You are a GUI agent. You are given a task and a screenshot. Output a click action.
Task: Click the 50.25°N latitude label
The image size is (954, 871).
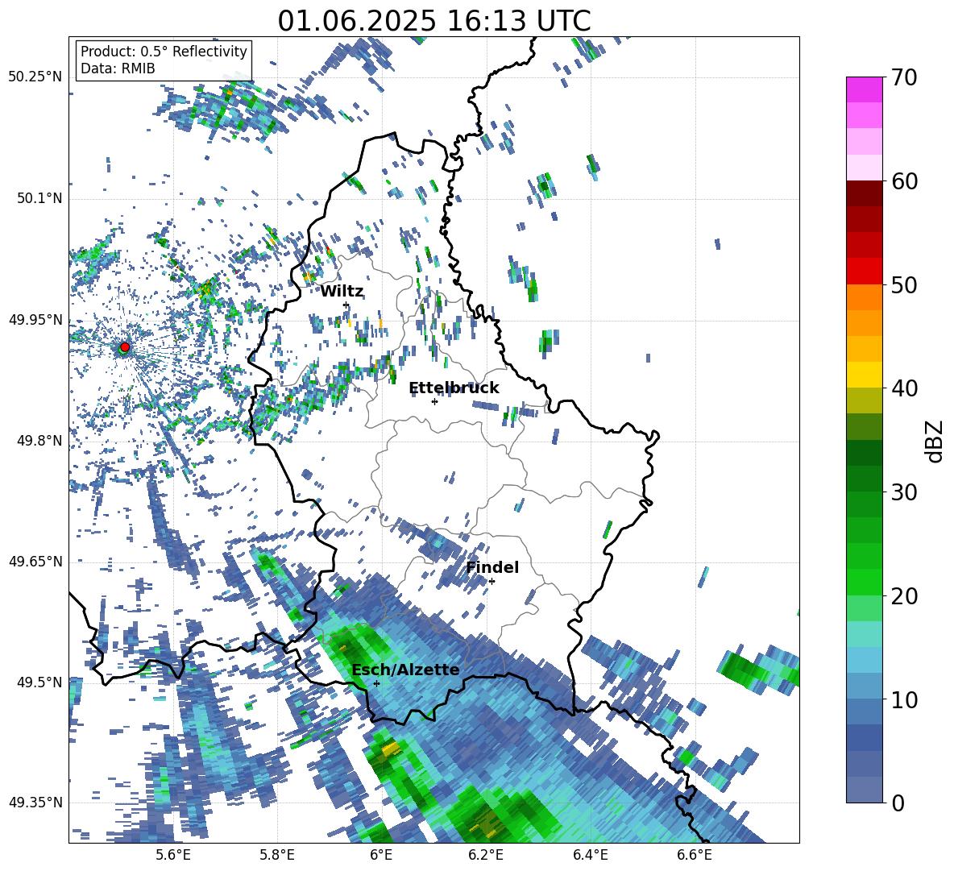click(x=35, y=77)
